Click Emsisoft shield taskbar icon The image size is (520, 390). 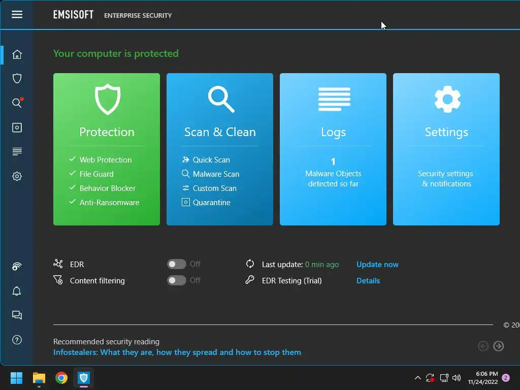pyautogui.click(x=84, y=378)
